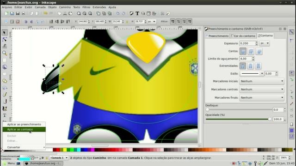296x166 pixels.
Task: Open the Objeto menu
Action: coord(52,7)
